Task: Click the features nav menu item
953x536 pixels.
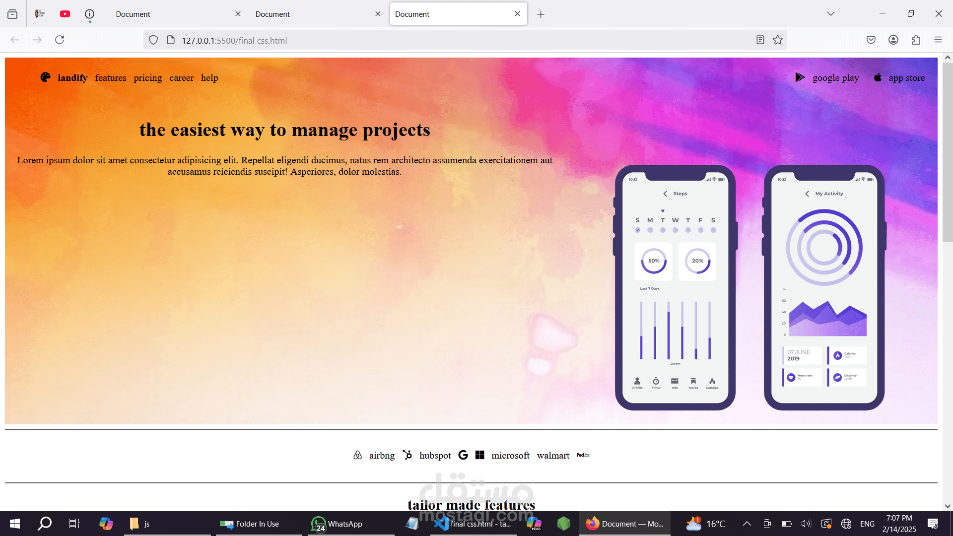Action: coord(110,78)
